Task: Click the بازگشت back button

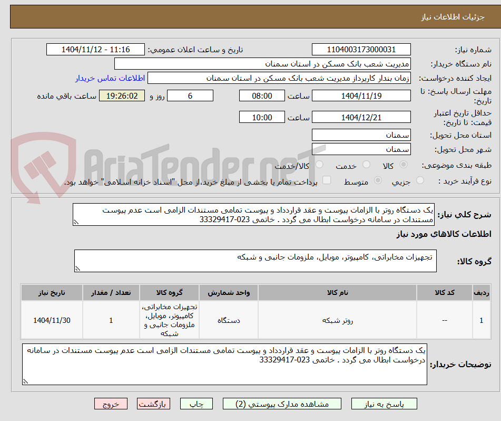Action: (153, 404)
